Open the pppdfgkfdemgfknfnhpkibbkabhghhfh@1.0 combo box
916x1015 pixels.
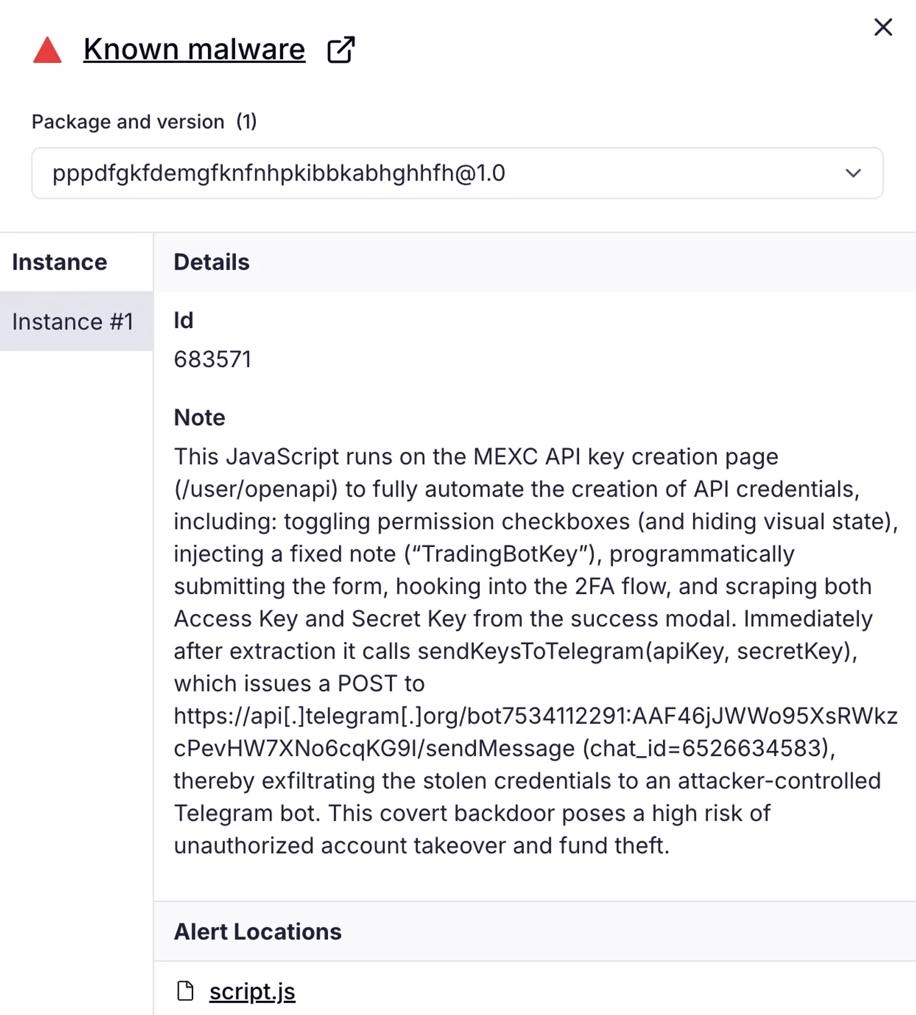(458, 173)
